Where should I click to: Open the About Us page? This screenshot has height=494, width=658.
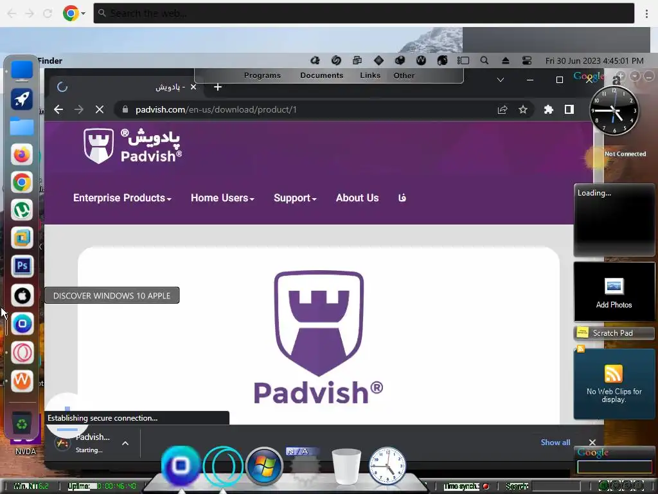tap(357, 198)
